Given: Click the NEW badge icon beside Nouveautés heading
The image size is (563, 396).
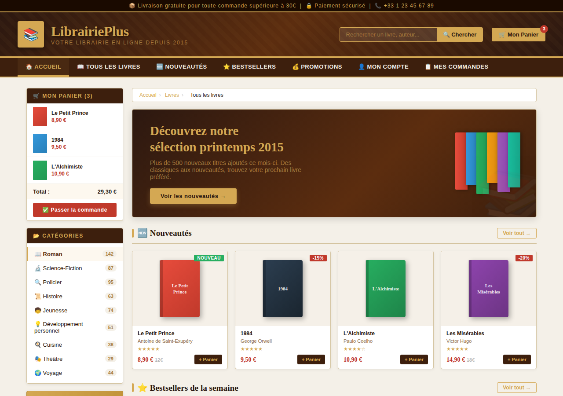Looking at the screenshot, I should coord(142,233).
